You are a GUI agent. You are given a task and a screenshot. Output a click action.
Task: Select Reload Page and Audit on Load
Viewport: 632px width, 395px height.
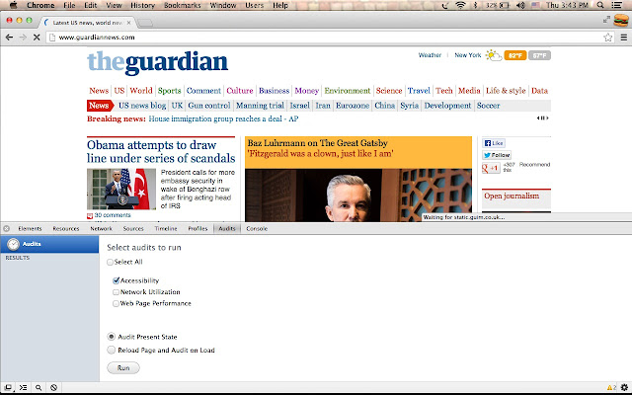coord(112,350)
